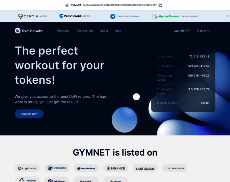
Task: Click the 'The perfect workout for your tokens!' headline
Action: tap(60, 65)
